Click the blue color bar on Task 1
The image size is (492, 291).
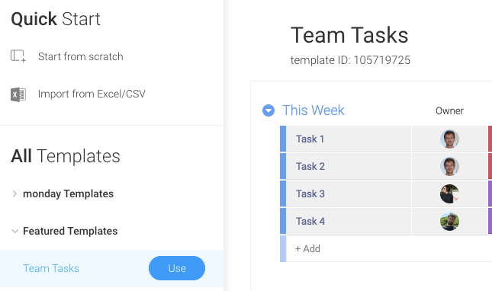[x=283, y=139]
